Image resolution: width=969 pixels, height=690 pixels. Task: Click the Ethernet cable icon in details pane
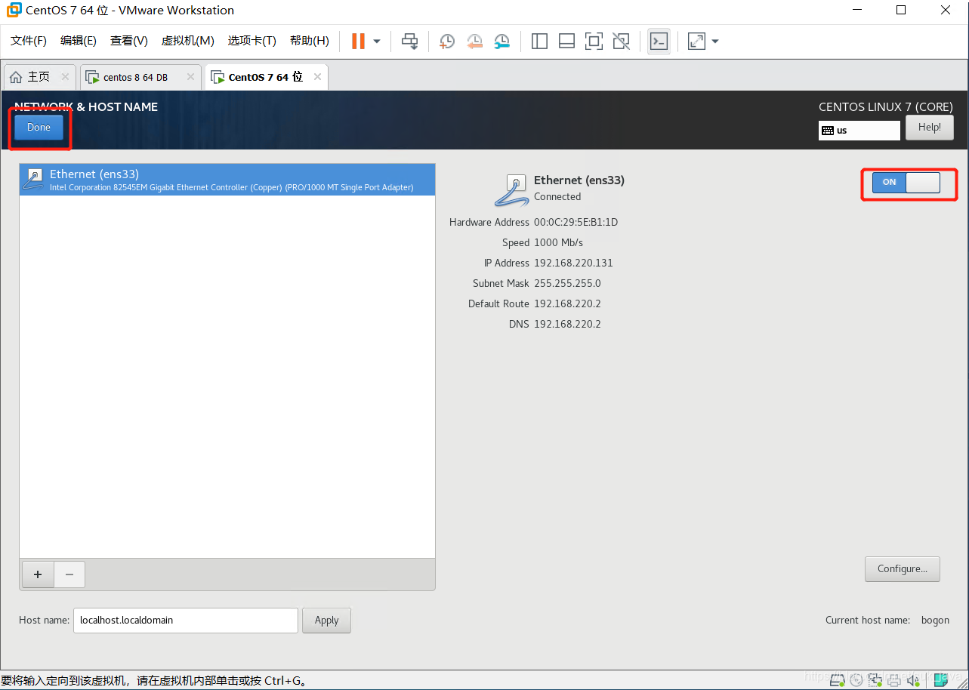pyautogui.click(x=512, y=189)
